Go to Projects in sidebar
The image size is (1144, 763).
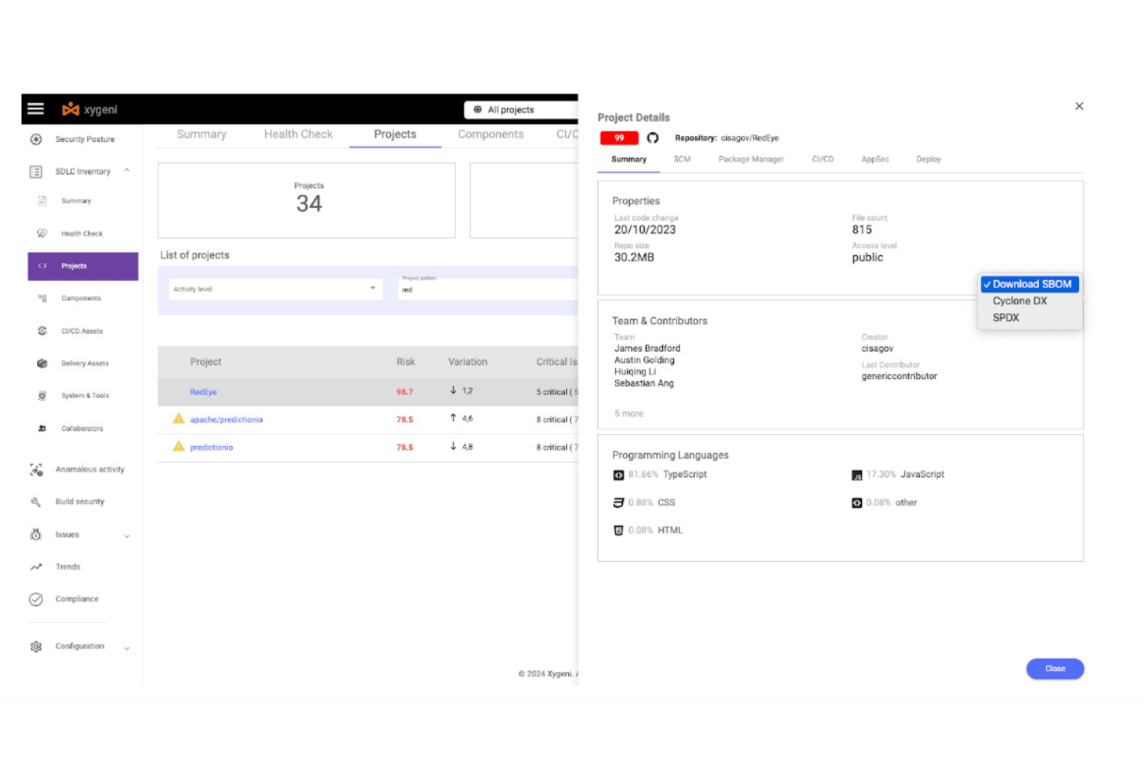[83, 266]
